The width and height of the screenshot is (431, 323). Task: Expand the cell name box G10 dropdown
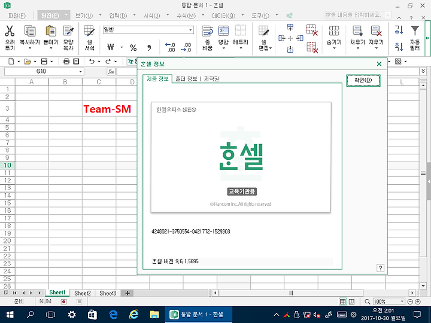pyautogui.click(x=81, y=71)
